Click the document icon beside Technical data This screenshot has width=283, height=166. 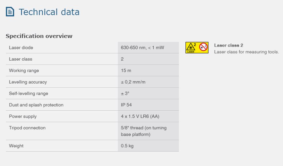[x=10, y=12]
